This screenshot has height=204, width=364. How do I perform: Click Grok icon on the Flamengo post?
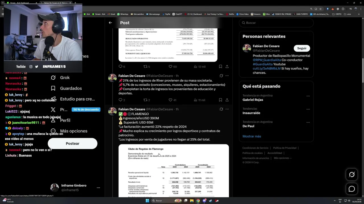coord(221,109)
